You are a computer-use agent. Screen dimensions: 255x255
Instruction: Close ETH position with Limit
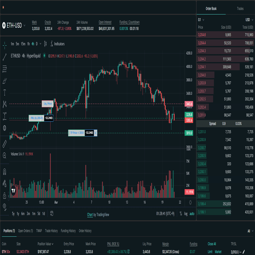pyautogui.click(x=210, y=252)
